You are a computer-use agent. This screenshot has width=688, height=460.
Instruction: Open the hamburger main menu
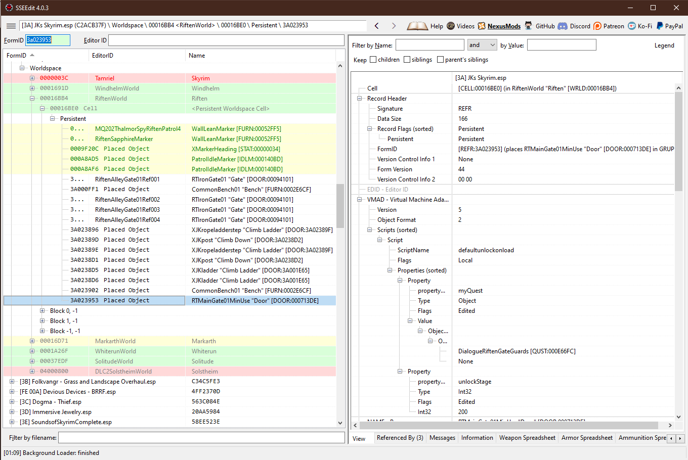click(11, 26)
